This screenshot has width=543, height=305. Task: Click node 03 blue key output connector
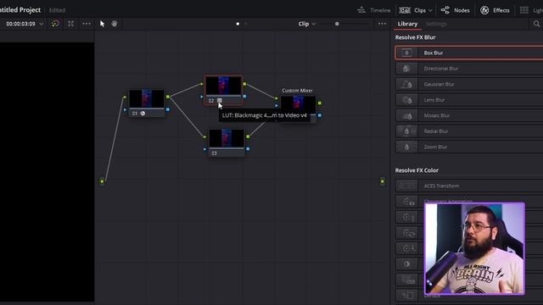tap(248, 149)
